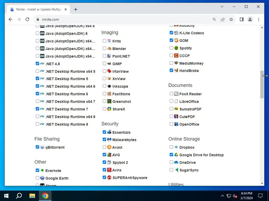269x201 pixels.
Task: Uncheck the Spybot 2 checkbox
Action: 104,162
